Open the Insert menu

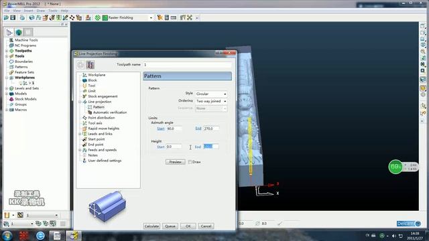(x=28, y=11)
